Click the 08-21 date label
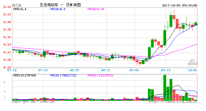The width and height of the screenshot is (206, 111). pyautogui.click(x=106, y=70)
